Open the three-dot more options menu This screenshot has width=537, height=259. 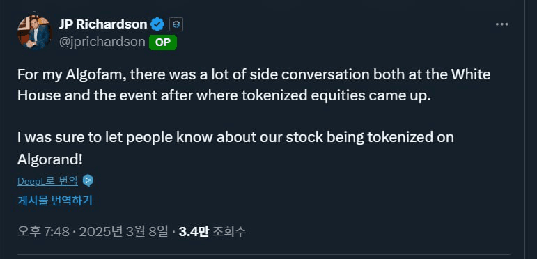(x=502, y=24)
